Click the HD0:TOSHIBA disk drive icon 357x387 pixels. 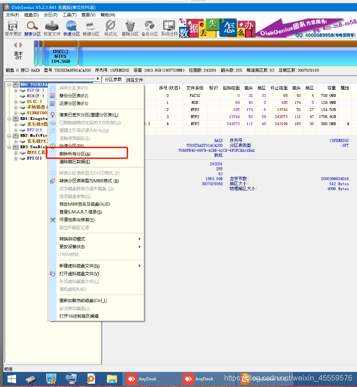(16, 85)
